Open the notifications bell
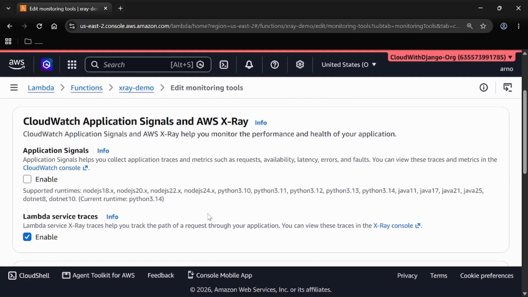 [249, 65]
